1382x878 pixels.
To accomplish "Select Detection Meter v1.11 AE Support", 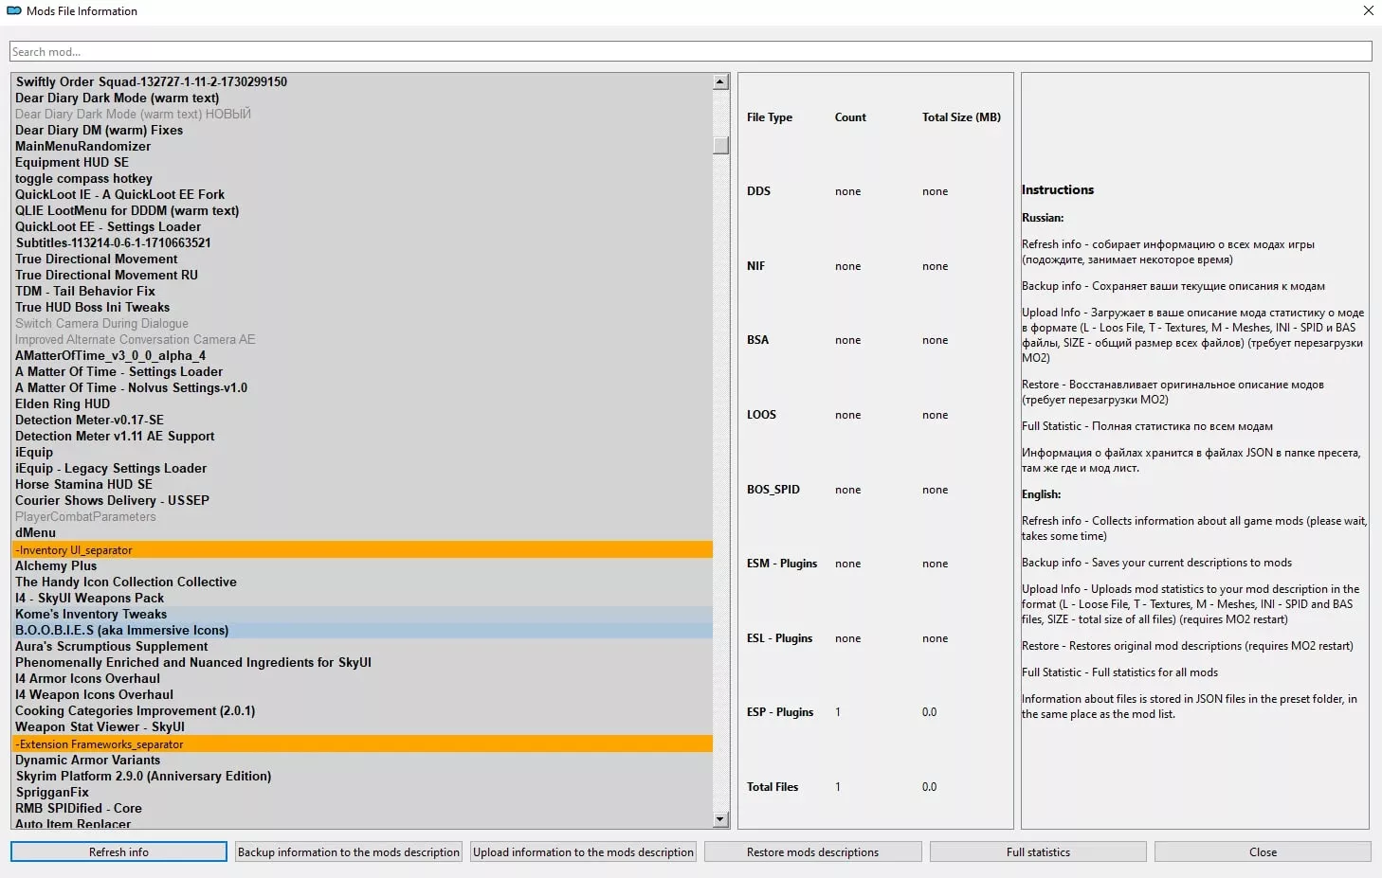I will pos(115,436).
